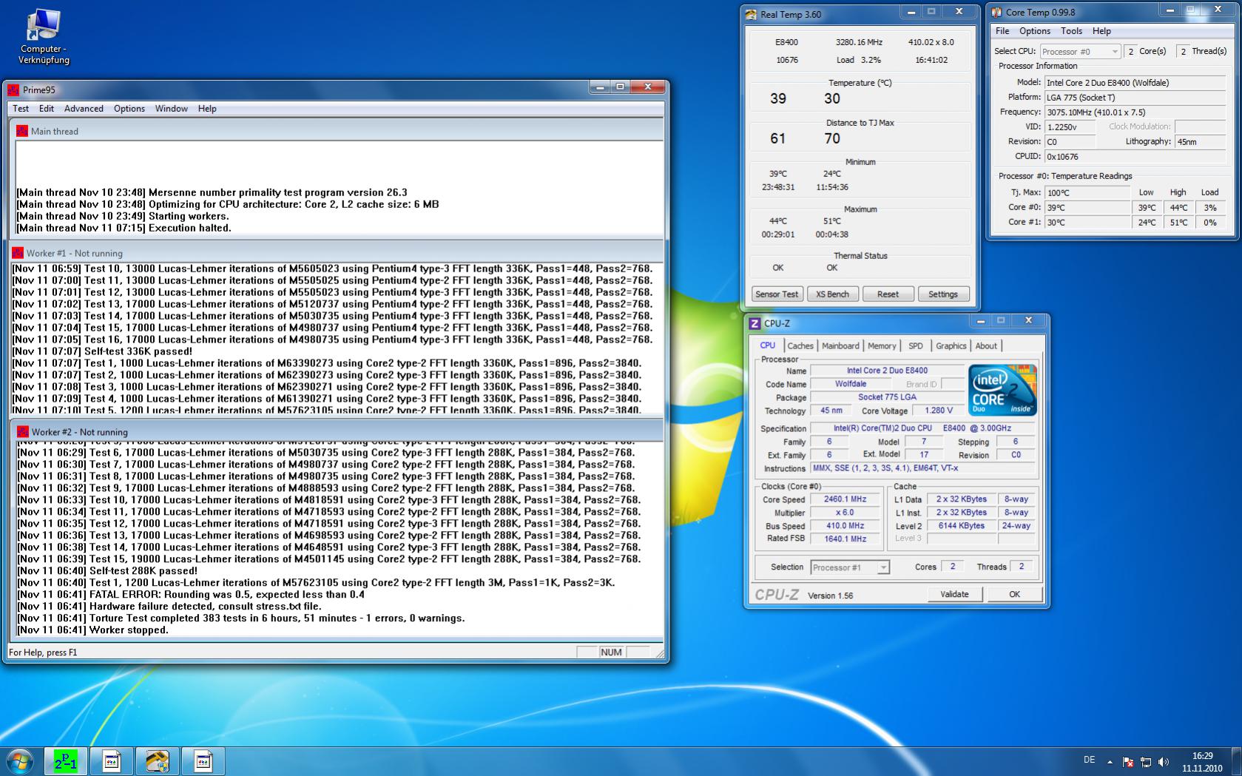Click the Prime95 icon on the taskbar
The height and width of the screenshot is (776, 1242).
click(66, 761)
